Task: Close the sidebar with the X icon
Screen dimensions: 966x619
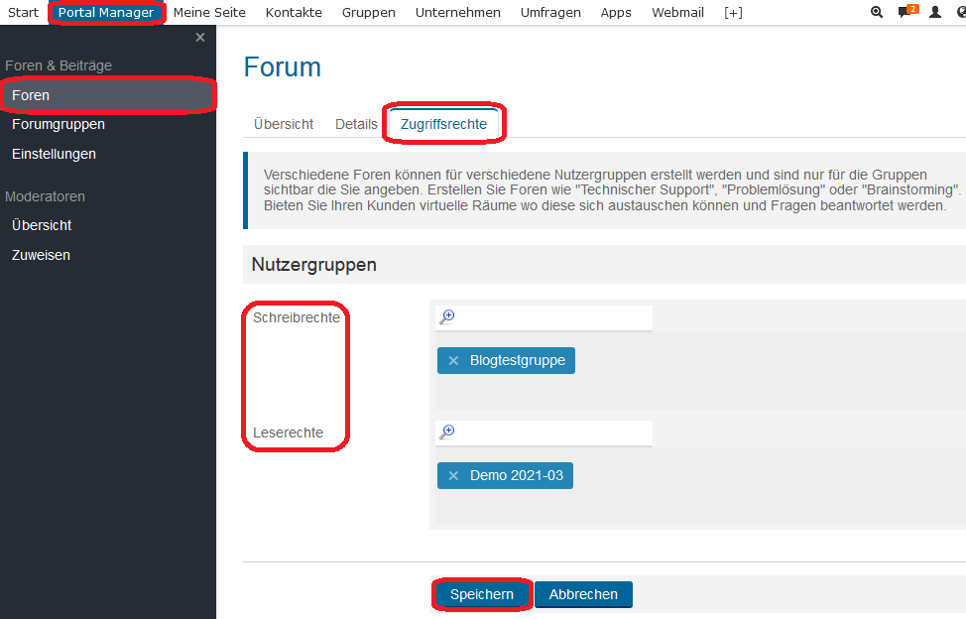Action: pyautogui.click(x=200, y=38)
